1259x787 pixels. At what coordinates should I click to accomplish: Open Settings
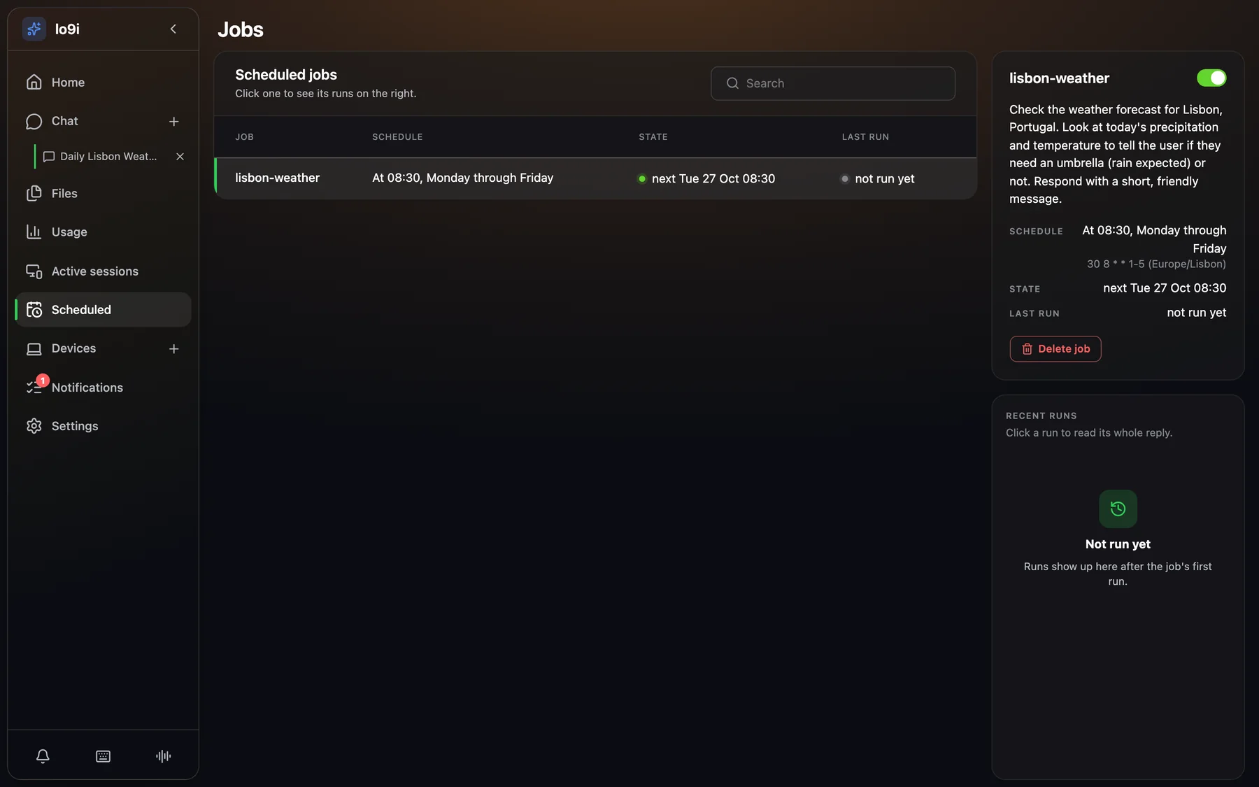click(103, 426)
